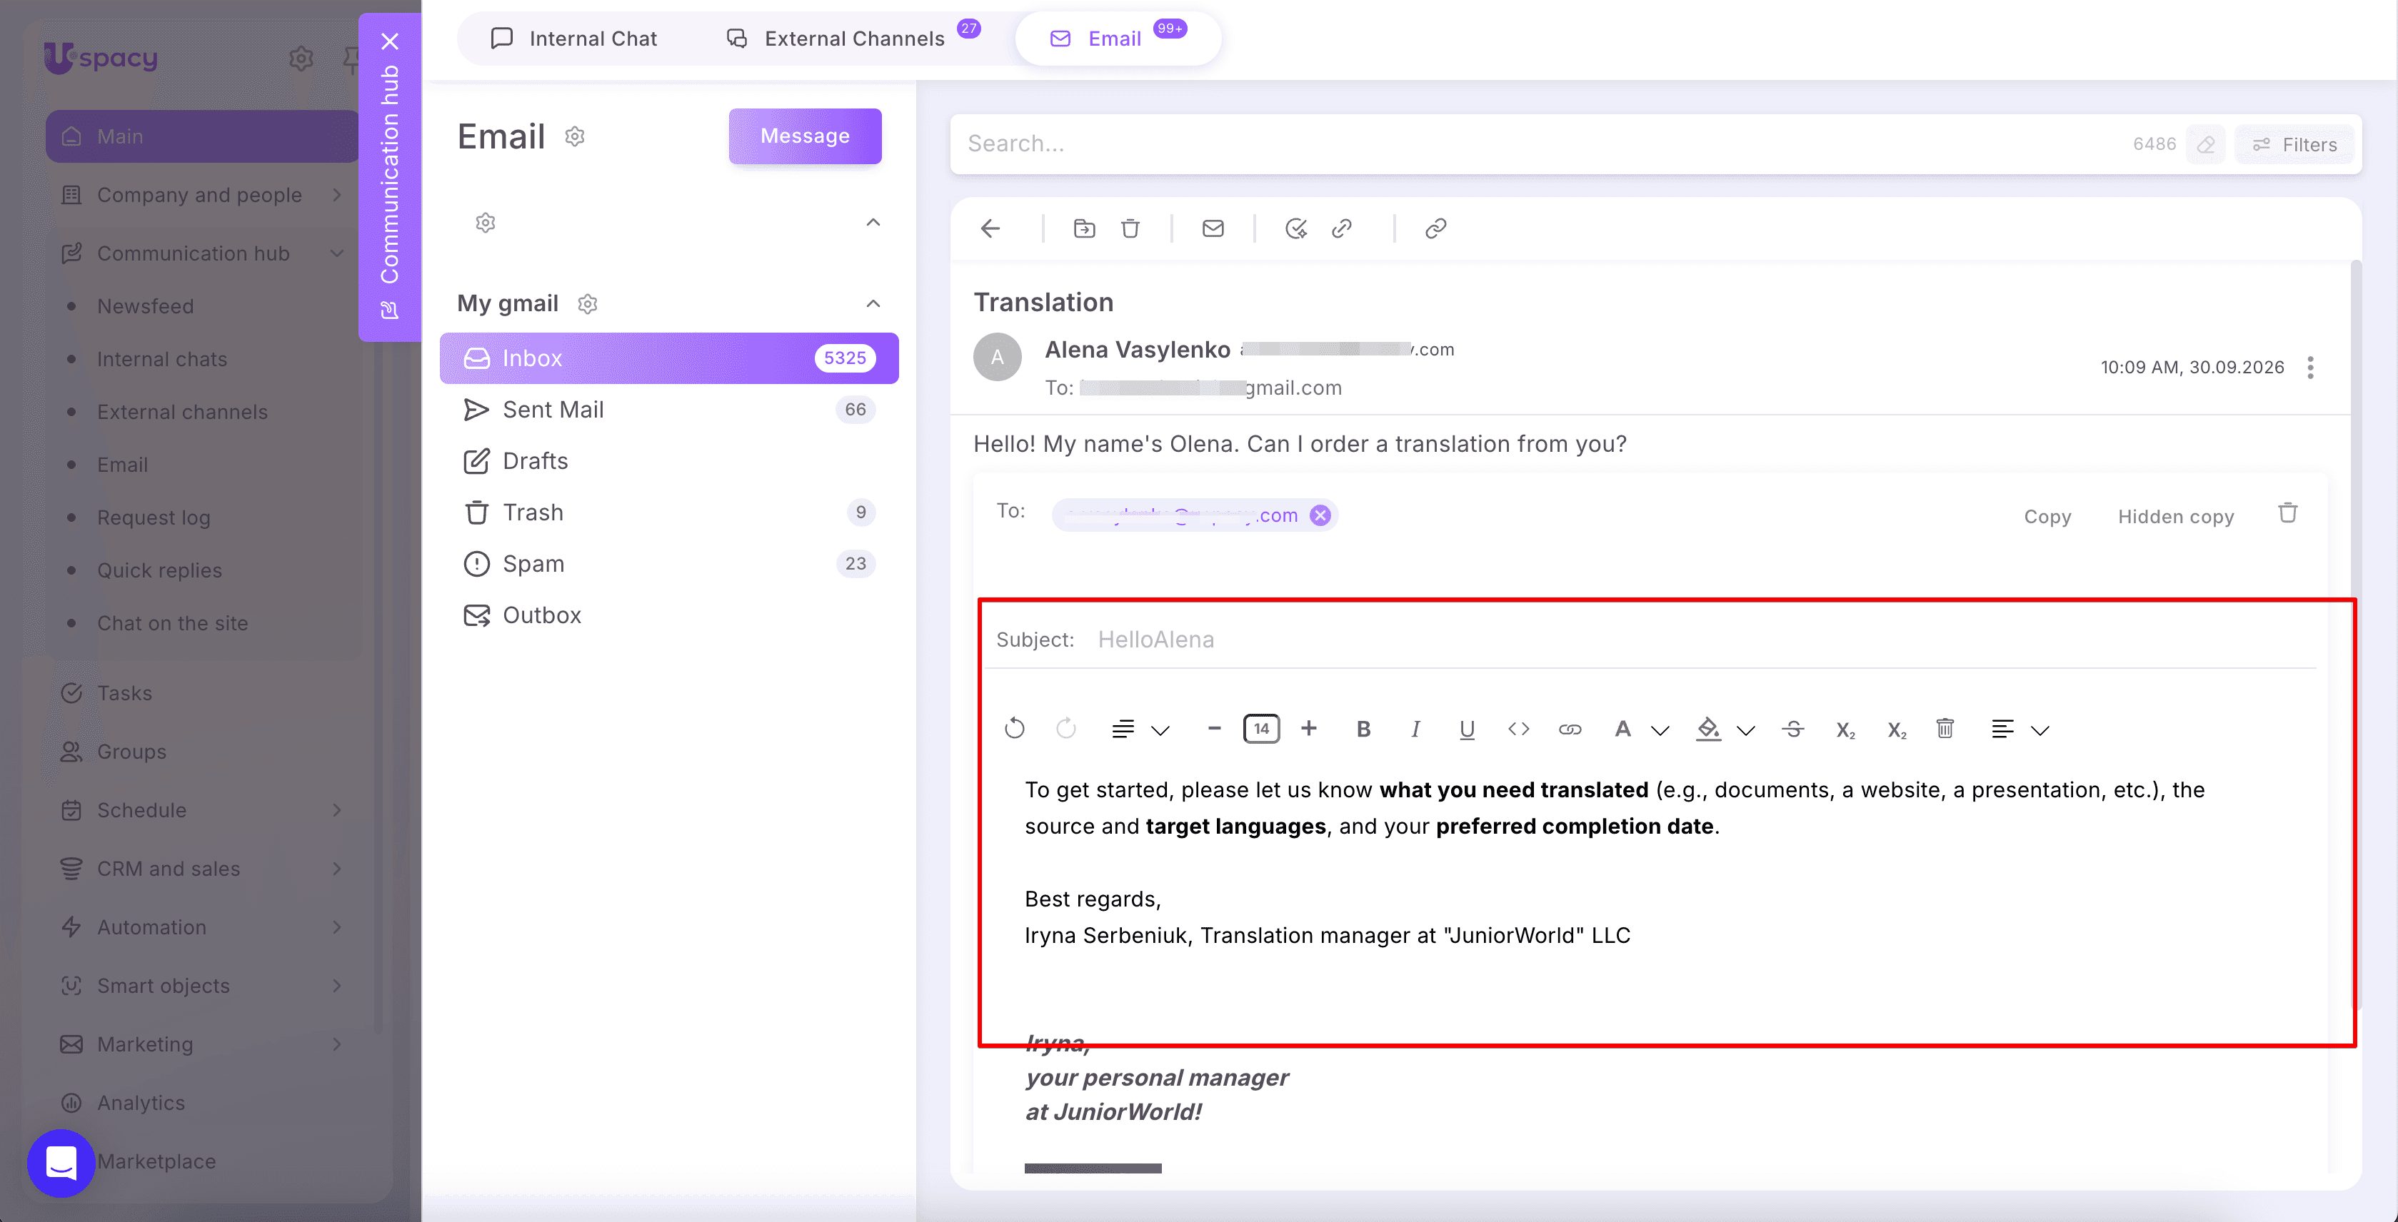Click the Italic formatting icon
This screenshot has width=2398, height=1222.
(x=1415, y=729)
